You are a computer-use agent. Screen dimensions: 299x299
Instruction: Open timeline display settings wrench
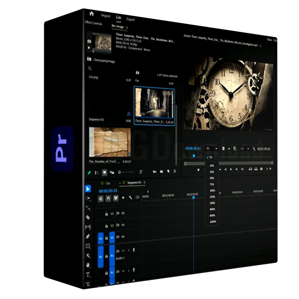point(131,197)
